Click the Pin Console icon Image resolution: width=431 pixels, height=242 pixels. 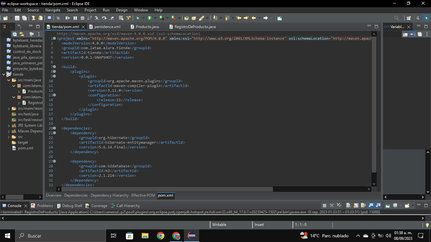387,205
